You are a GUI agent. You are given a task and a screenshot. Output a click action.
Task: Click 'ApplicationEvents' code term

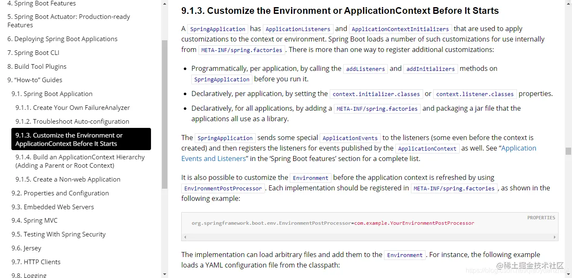coord(350,138)
